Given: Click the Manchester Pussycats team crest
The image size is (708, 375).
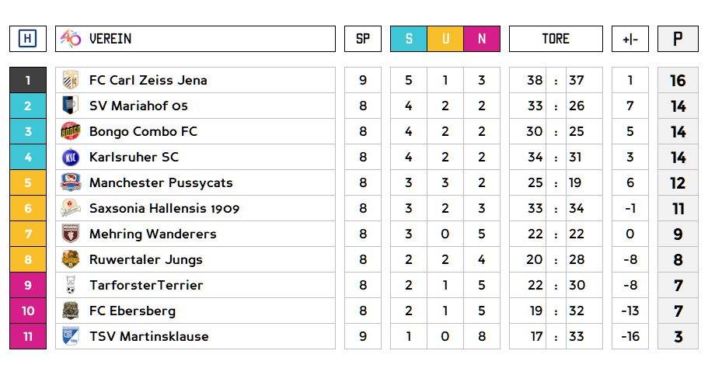Looking at the screenshot, I should point(71,182).
